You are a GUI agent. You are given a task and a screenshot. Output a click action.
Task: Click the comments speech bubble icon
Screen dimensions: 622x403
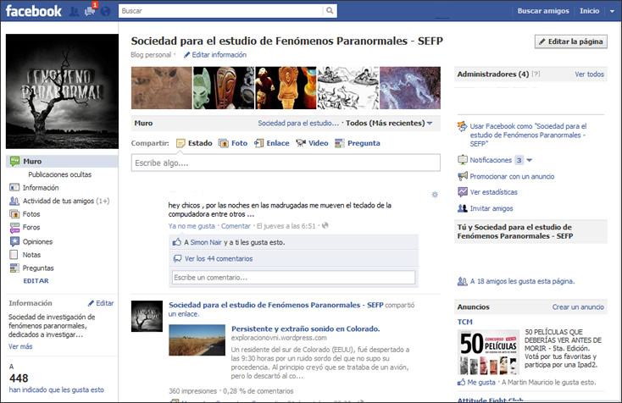tap(177, 259)
